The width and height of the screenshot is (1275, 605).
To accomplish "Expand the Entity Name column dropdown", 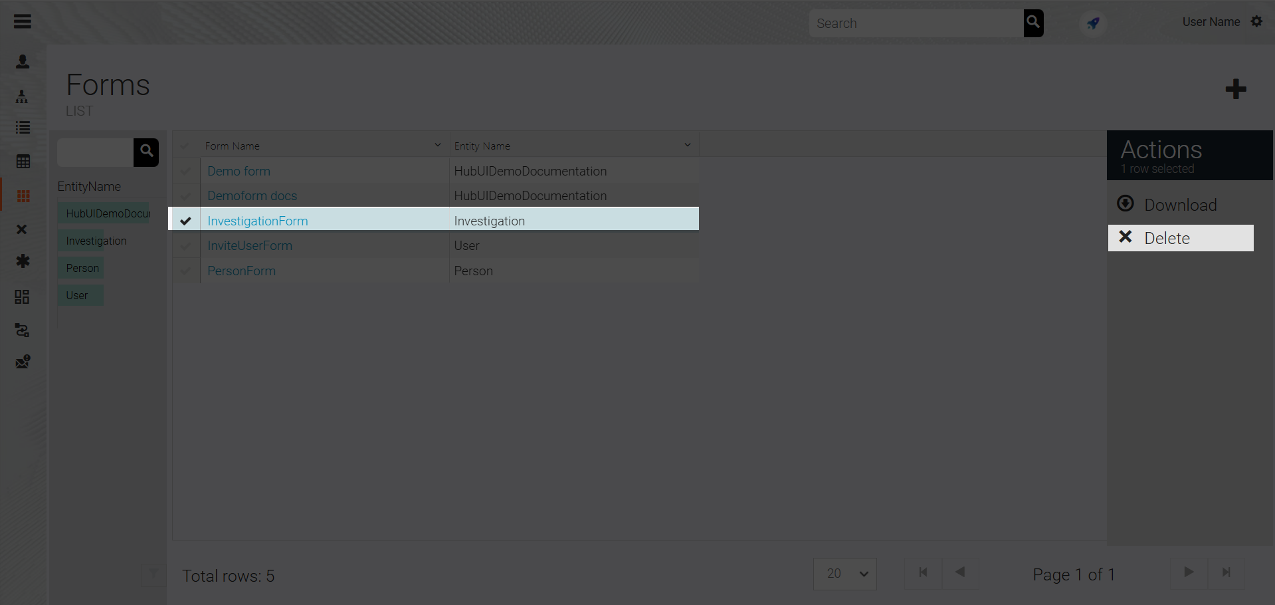I will pos(687,145).
